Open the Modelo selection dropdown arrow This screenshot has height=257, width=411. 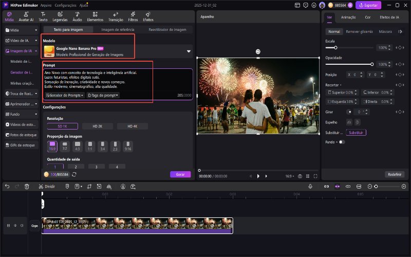click(x=189, y=51)
